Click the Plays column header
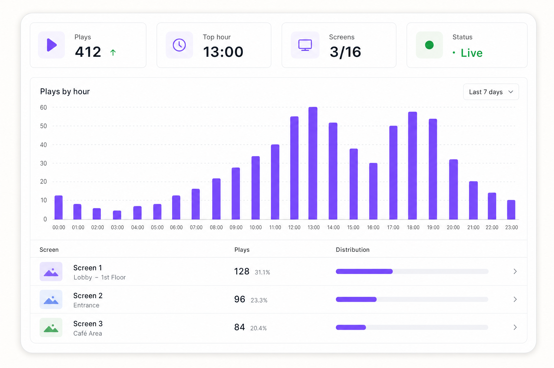The width and height of the screenshot is (554, 368). (x=242, y=250)
